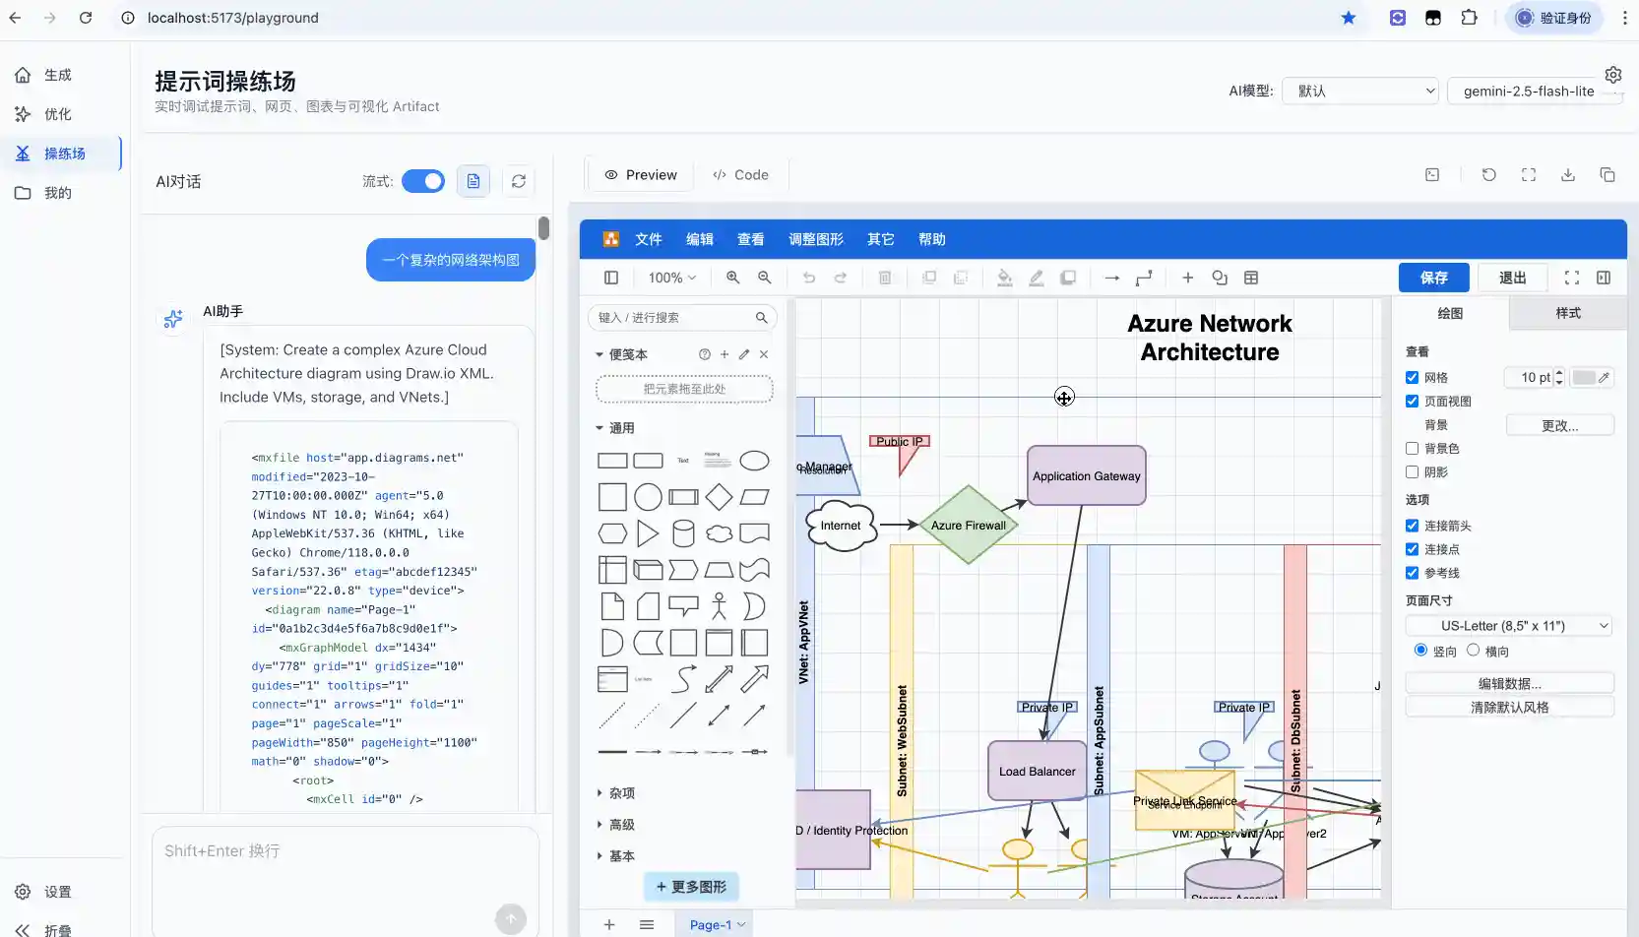Pick the diamond shape from the palette

point(720,497)
